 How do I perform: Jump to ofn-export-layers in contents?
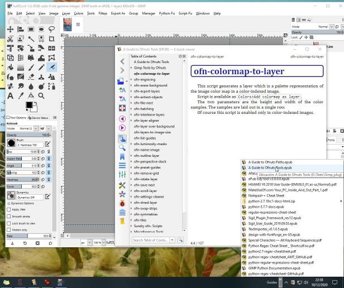(146, 91)
